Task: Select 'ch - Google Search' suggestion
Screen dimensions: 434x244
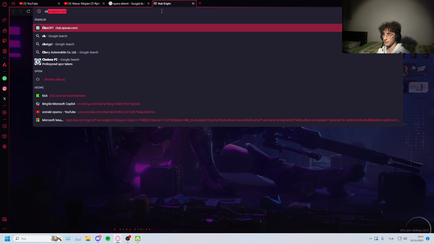Action: 188,36
